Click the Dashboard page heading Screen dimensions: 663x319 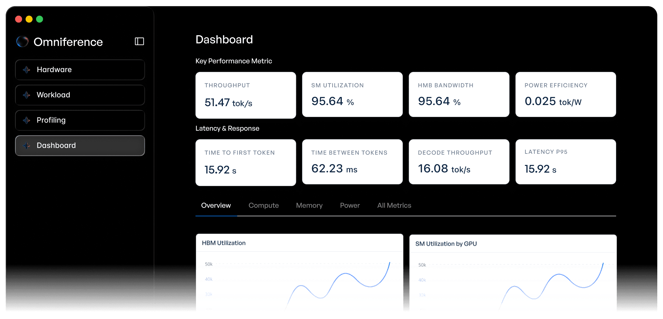pos(224,39)
